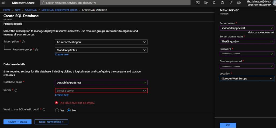Go to New breadcrumb
276x128 pixels.
click(x=18, y=10)
